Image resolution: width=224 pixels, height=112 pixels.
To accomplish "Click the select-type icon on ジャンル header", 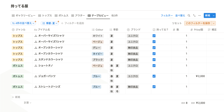I will point(13,30).
